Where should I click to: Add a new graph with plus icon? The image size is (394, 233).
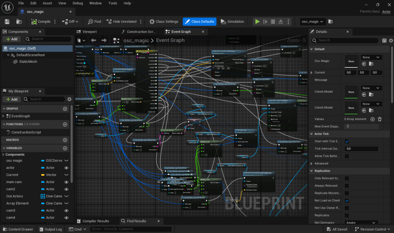pos(65,109)
